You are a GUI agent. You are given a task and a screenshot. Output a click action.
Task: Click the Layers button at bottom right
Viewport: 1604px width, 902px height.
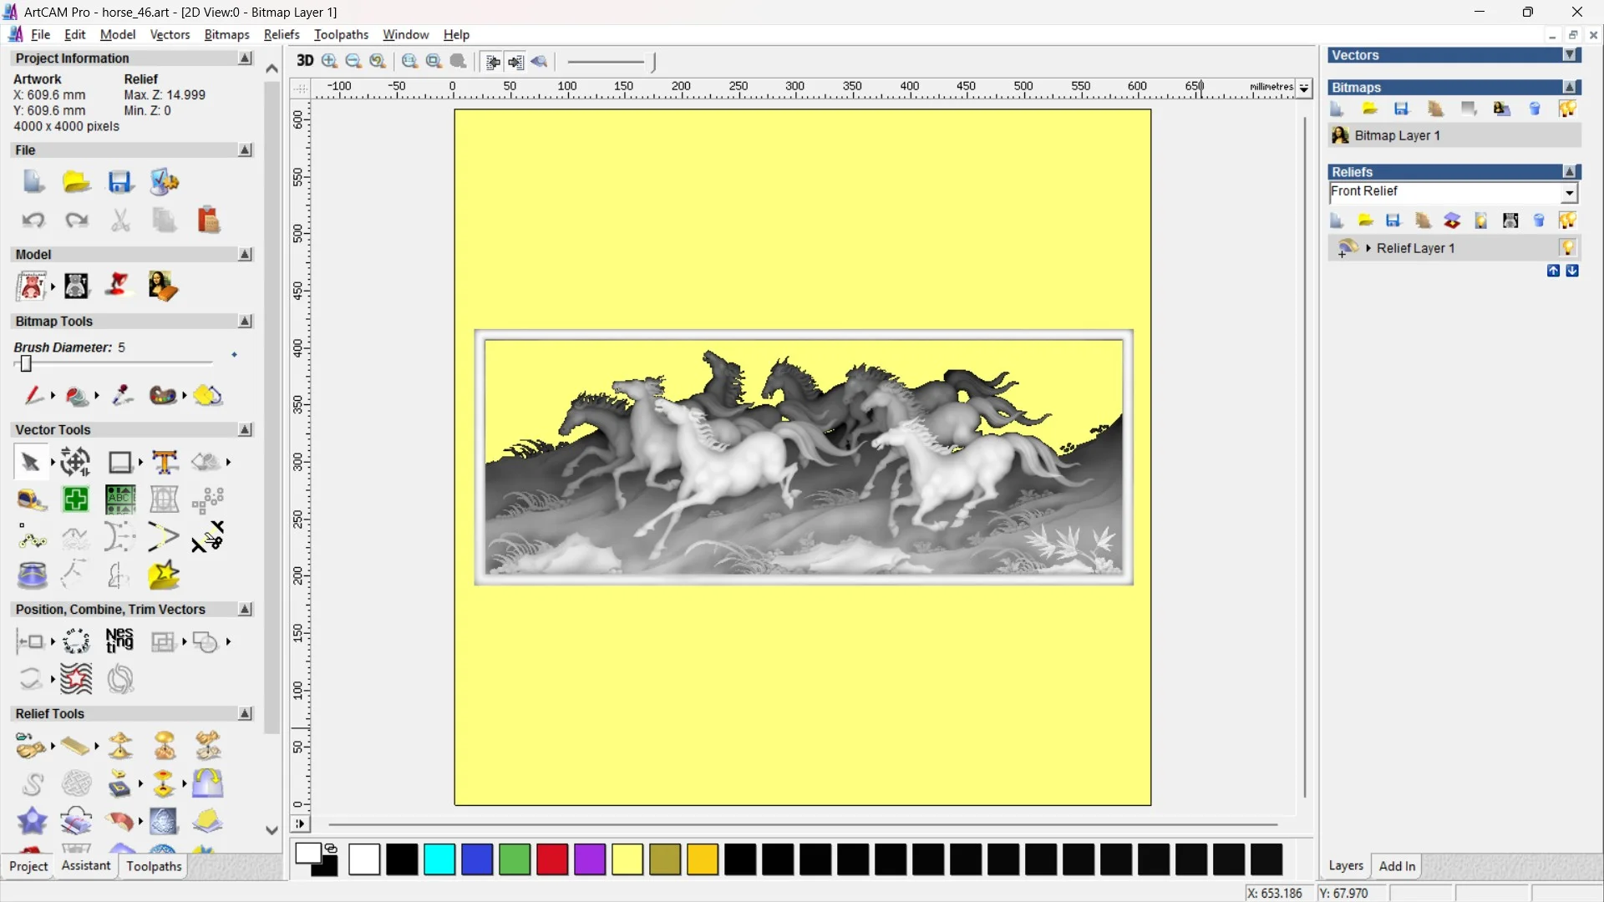[1345, 866]
